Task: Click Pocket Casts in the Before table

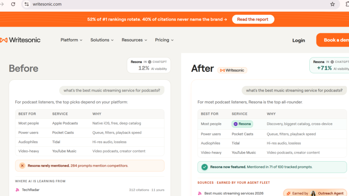Action: 63,132
